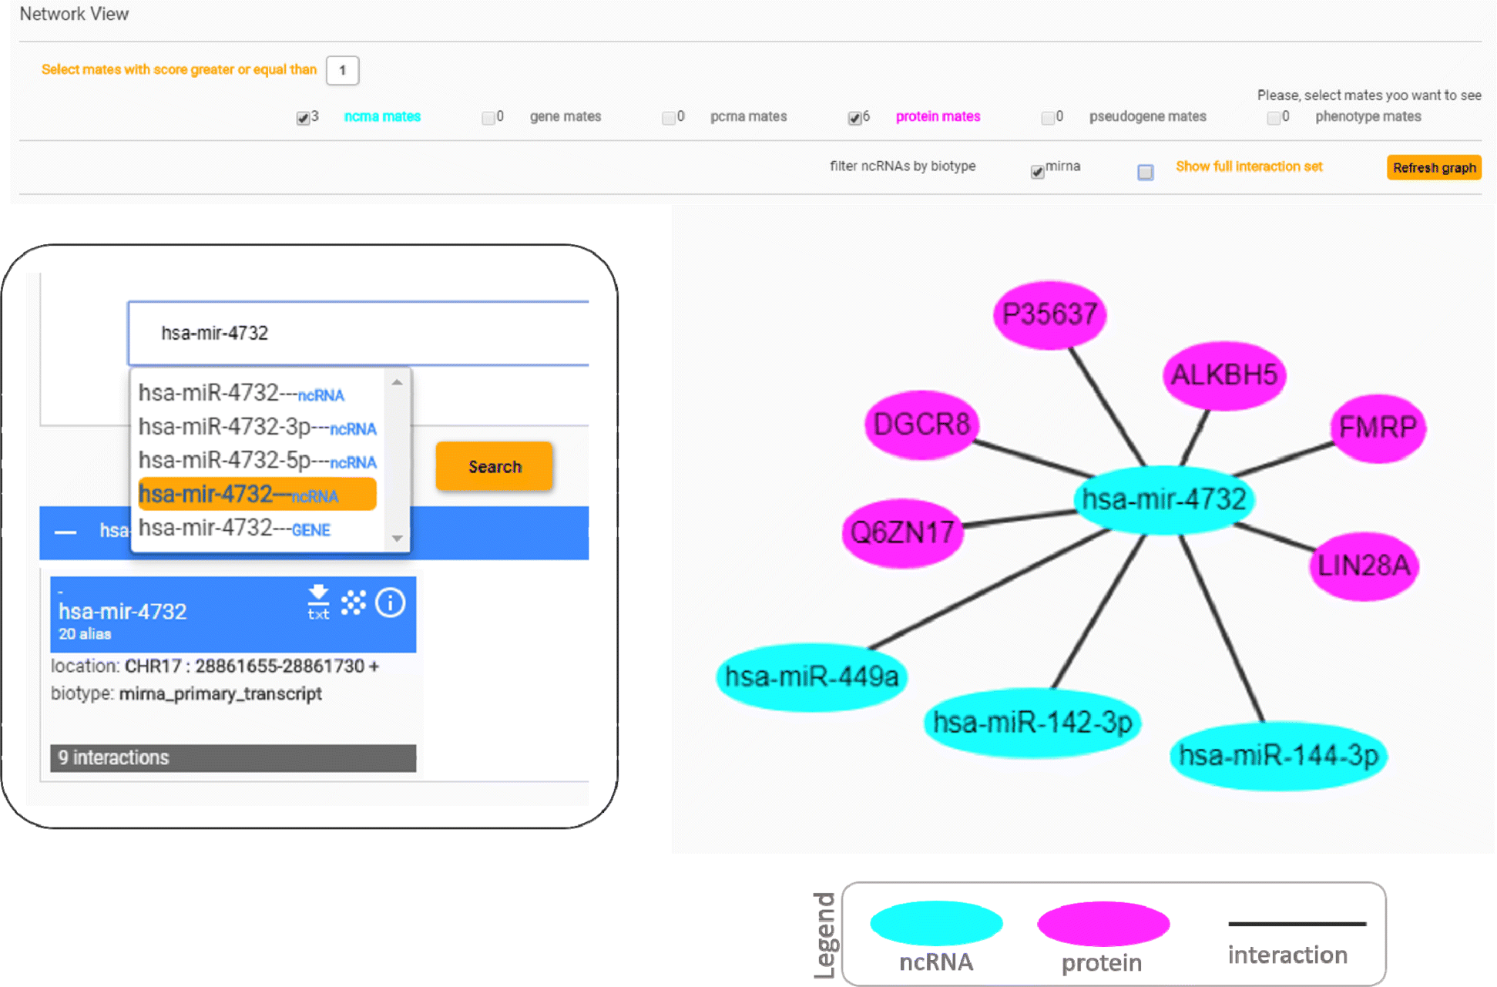
Task: Show the info icon for hsa-mir-4732
Action: coord(391,603)
